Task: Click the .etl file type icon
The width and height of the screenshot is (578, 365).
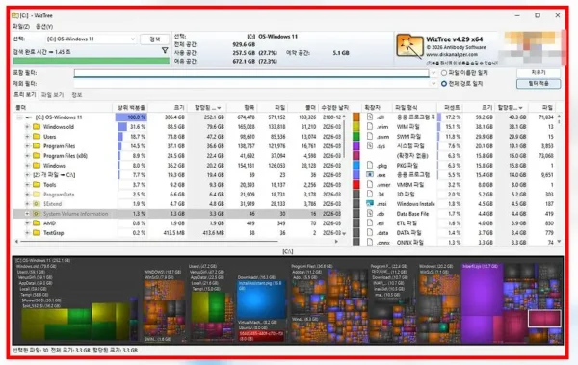Action: point(370,222)
